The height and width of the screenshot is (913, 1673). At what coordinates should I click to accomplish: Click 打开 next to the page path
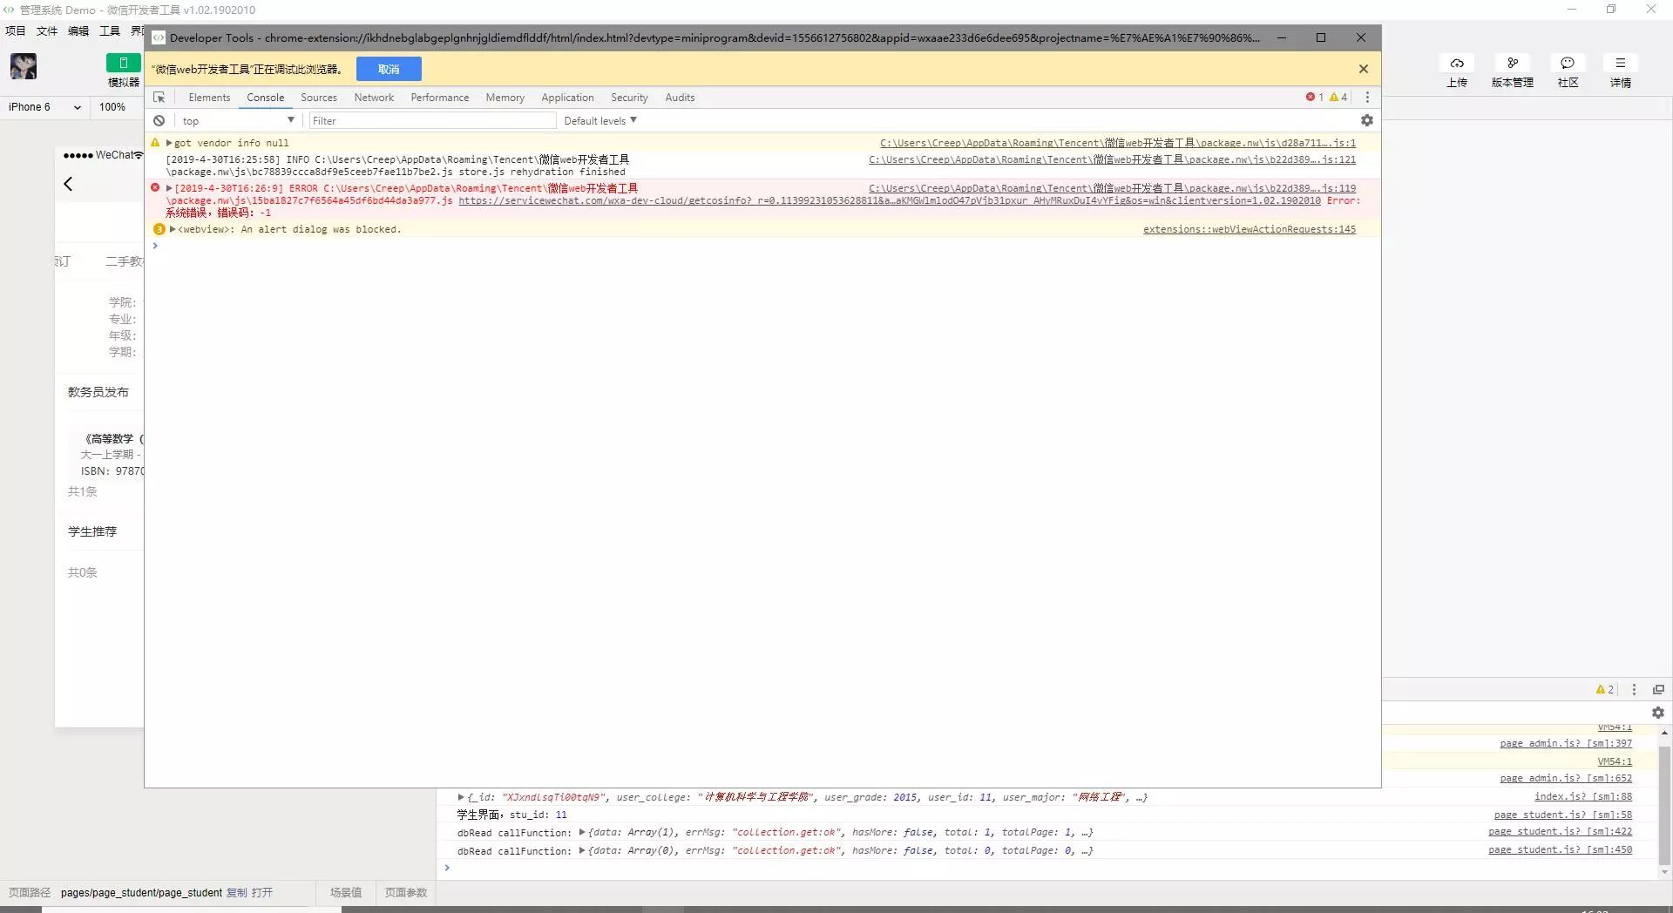(x=262, y=893)
